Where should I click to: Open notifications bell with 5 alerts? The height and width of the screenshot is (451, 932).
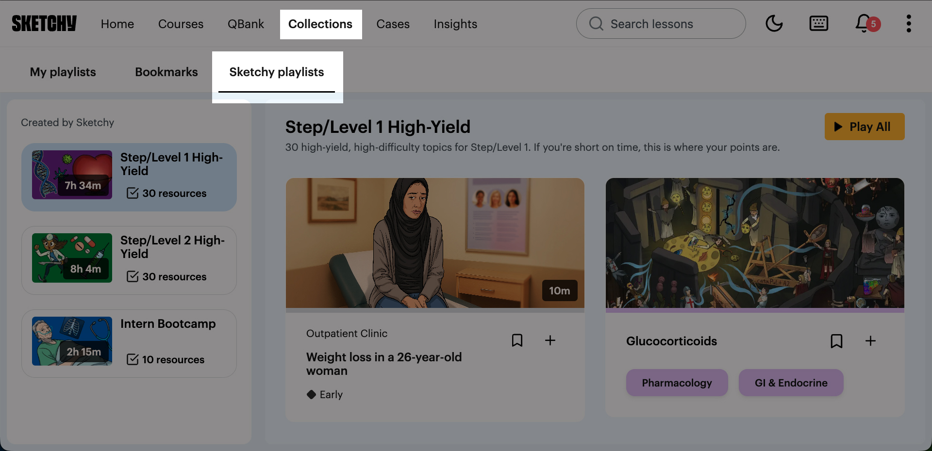click(864, 23)
